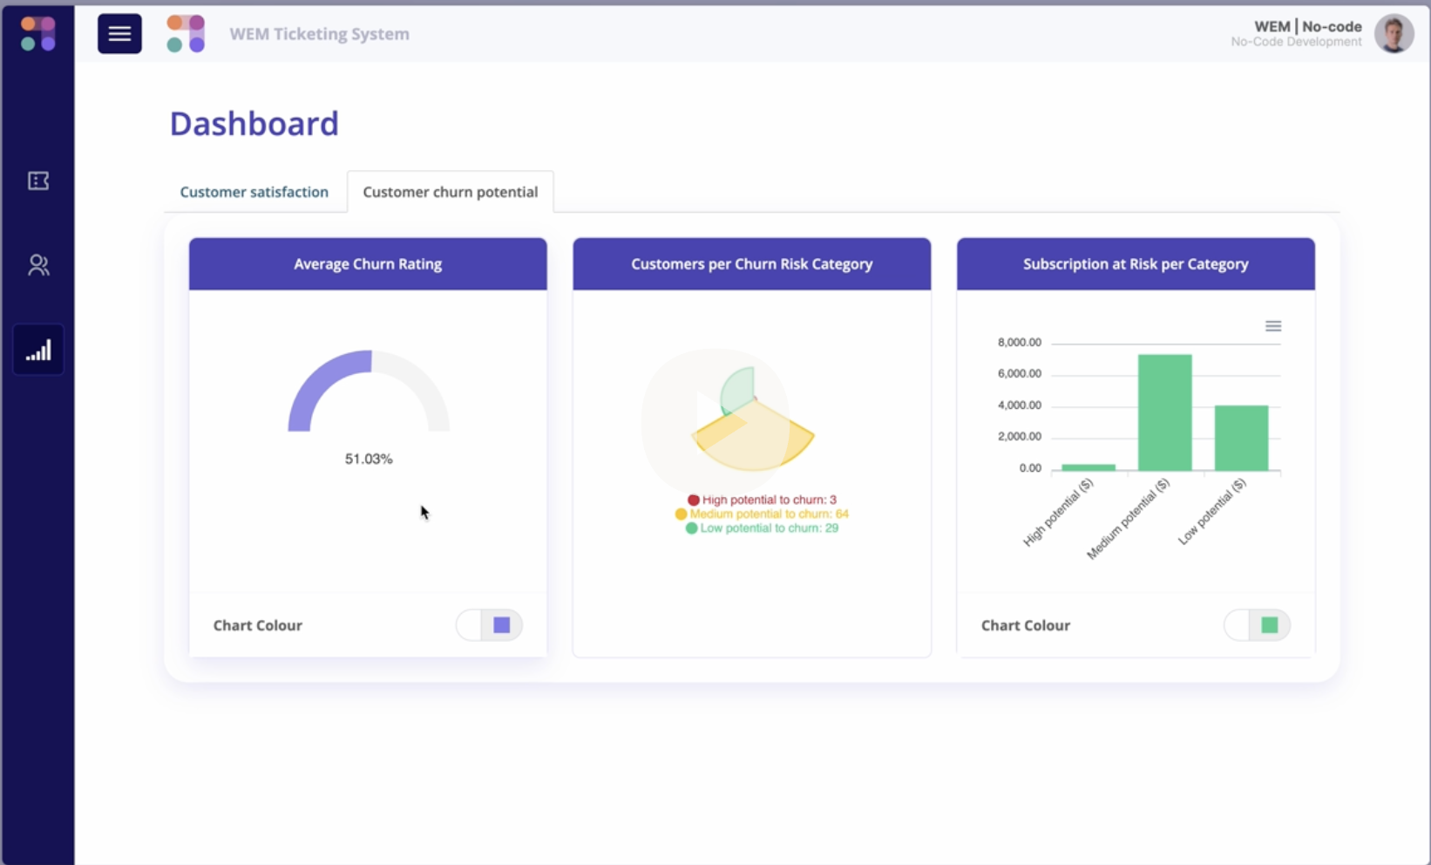Switch to Customer satisfaction tab
The image size is (1431, 865).
pos(254,192)
